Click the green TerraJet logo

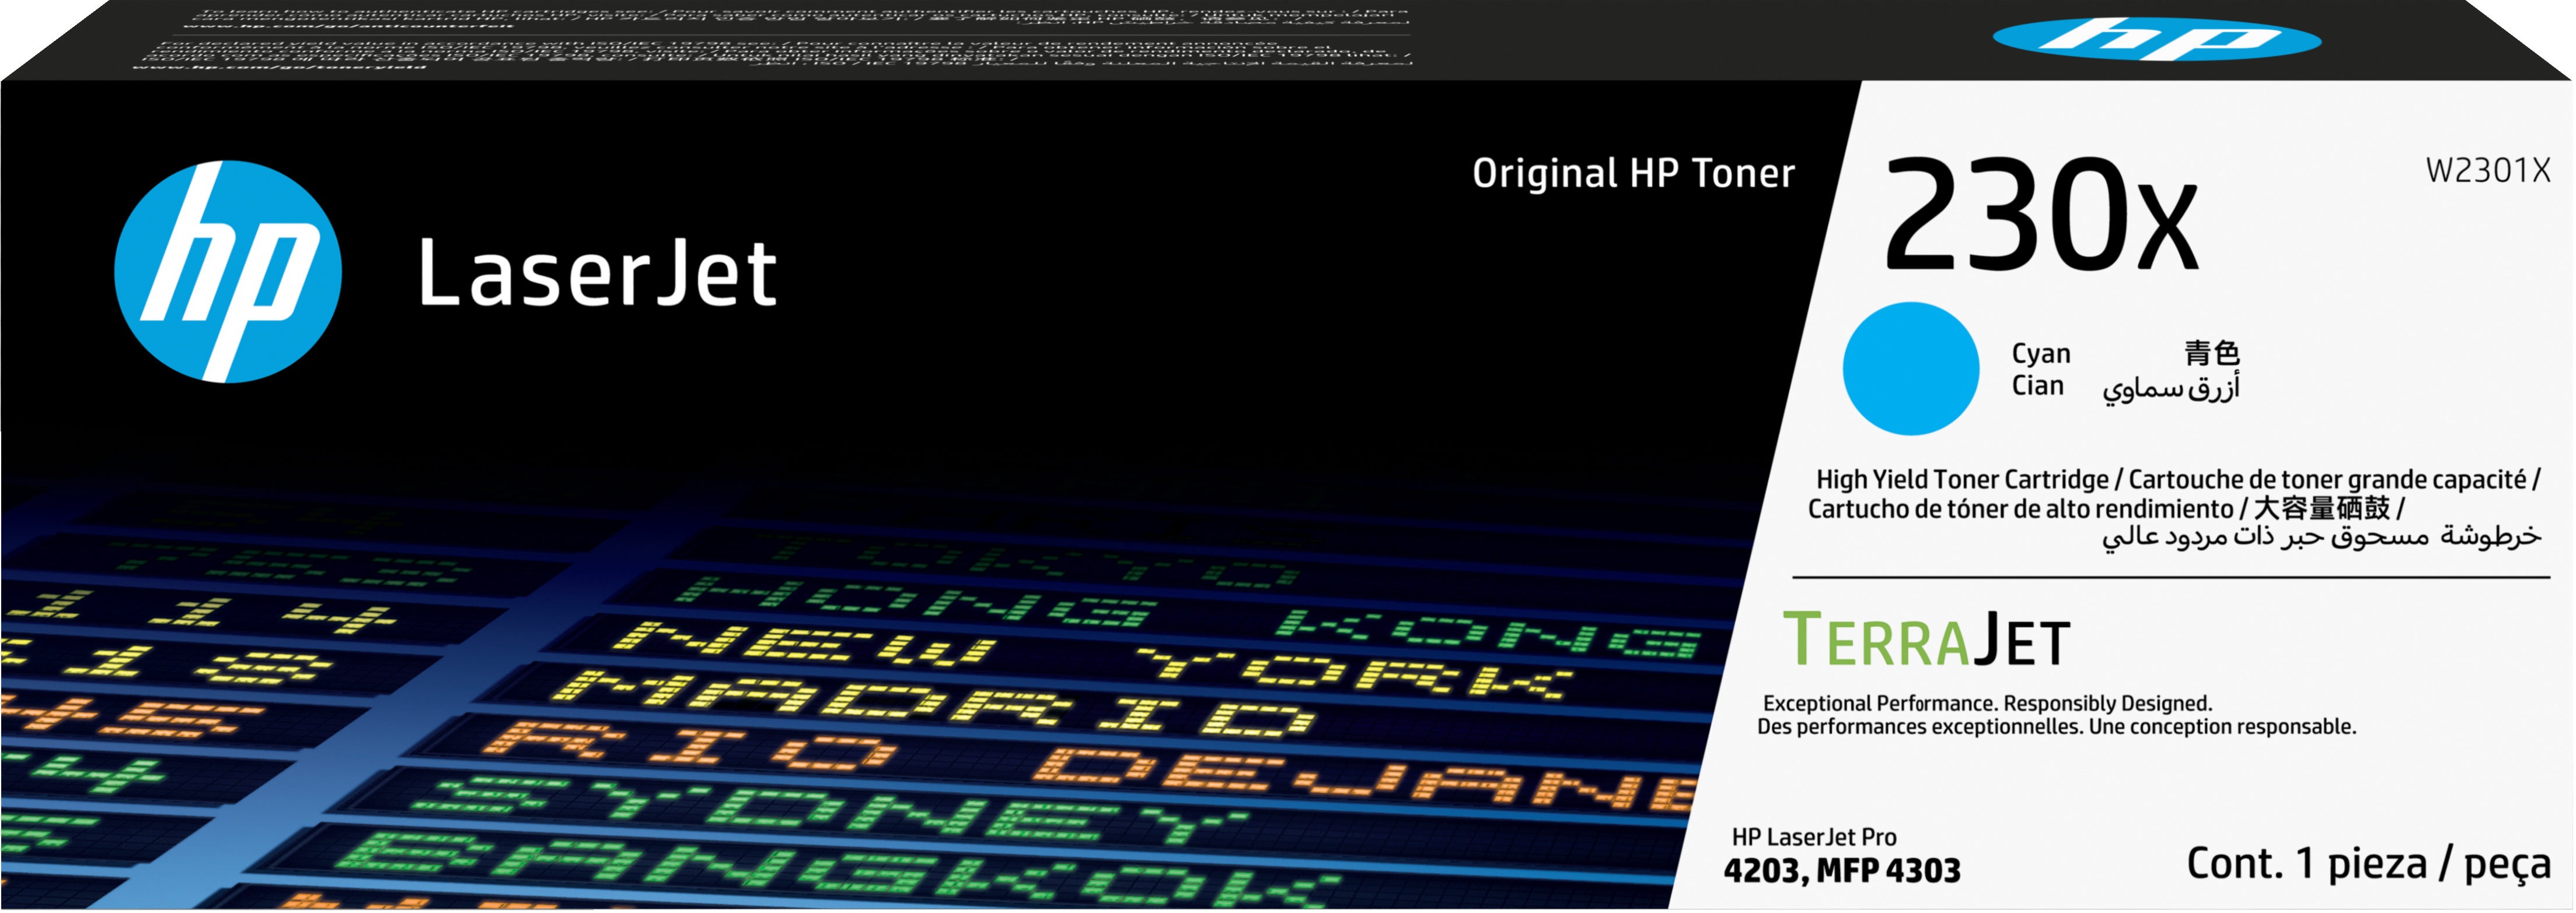coord(1926,640)
